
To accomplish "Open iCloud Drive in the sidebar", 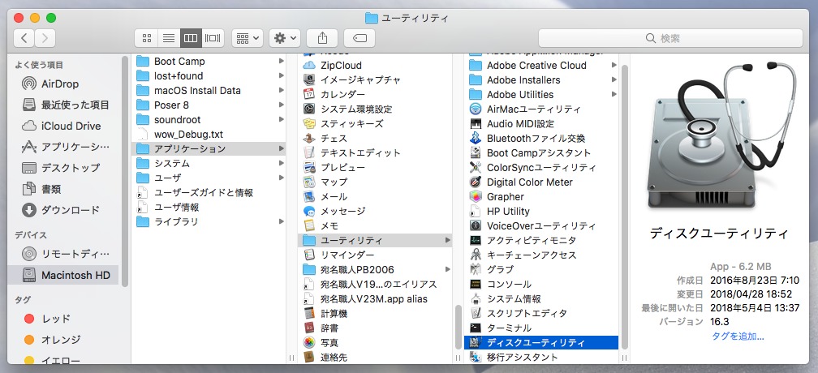I will (x=63, y=126).
